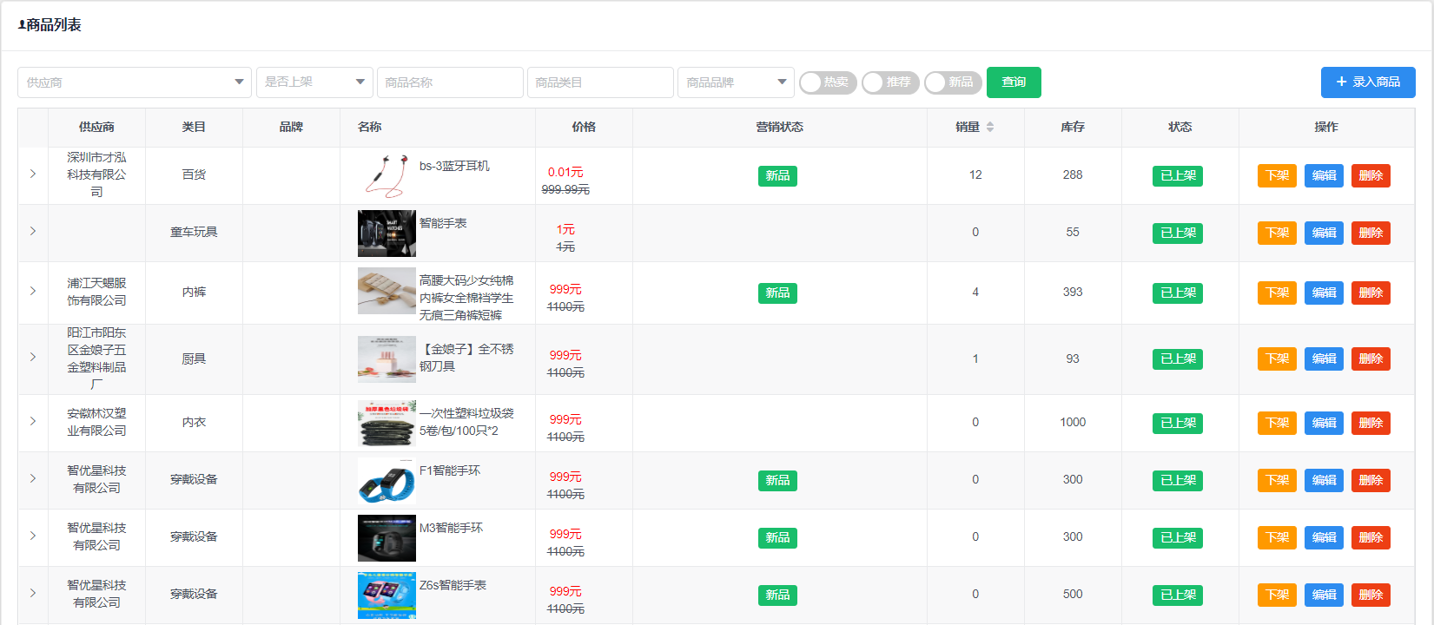Expand the 商品品牌 dropdown

point(736,82)
